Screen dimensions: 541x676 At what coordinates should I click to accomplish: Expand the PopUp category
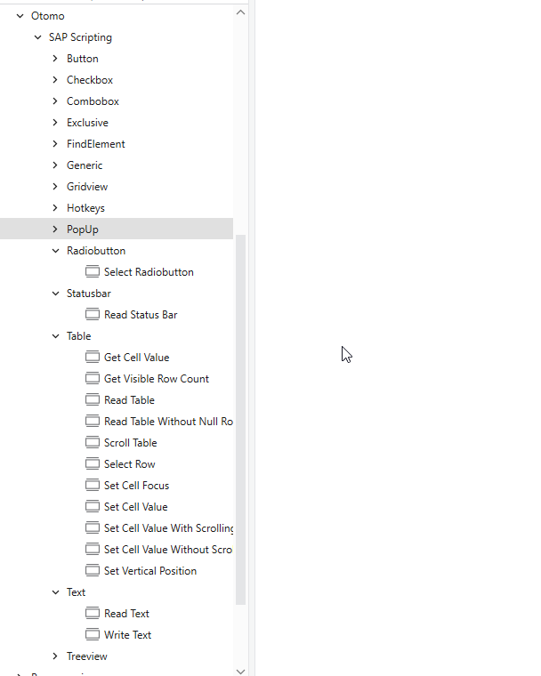[x=55, y=229]
